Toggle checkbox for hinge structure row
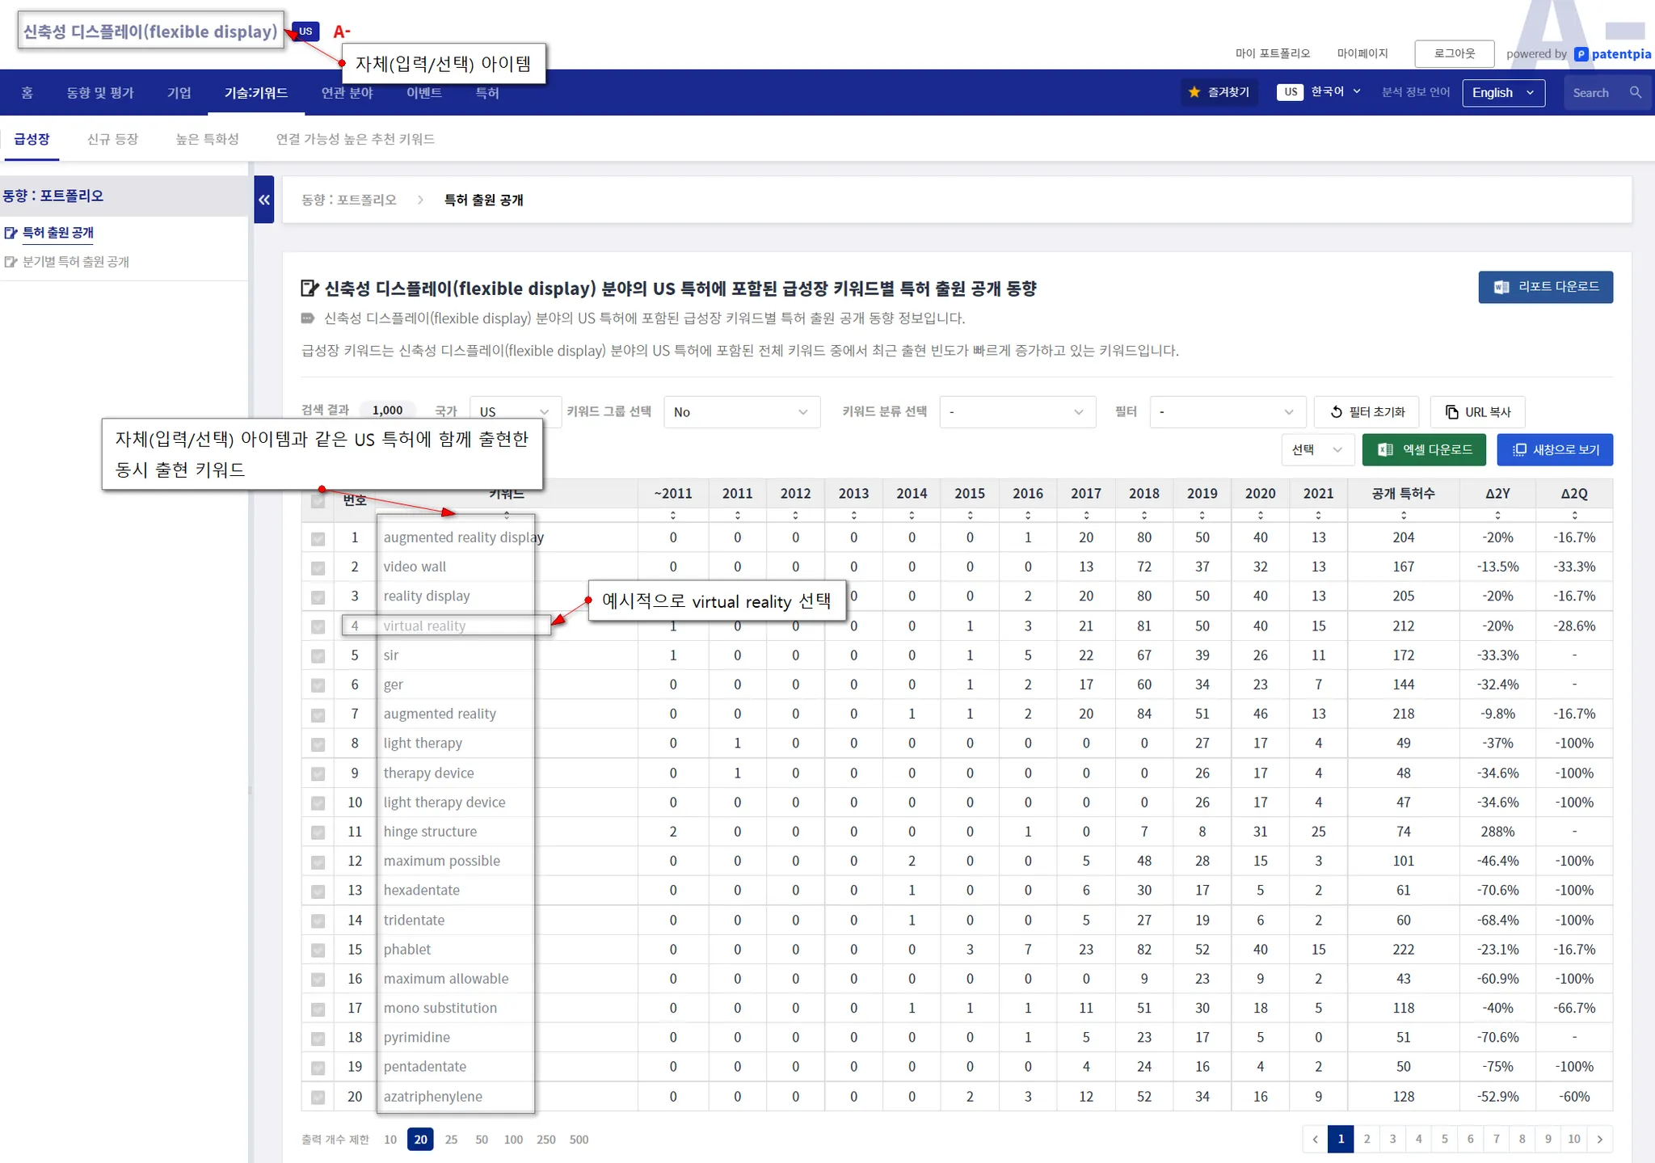The height and width of the screenshot is (1163, 1655). pyautogui.click(x=318, y=832)
